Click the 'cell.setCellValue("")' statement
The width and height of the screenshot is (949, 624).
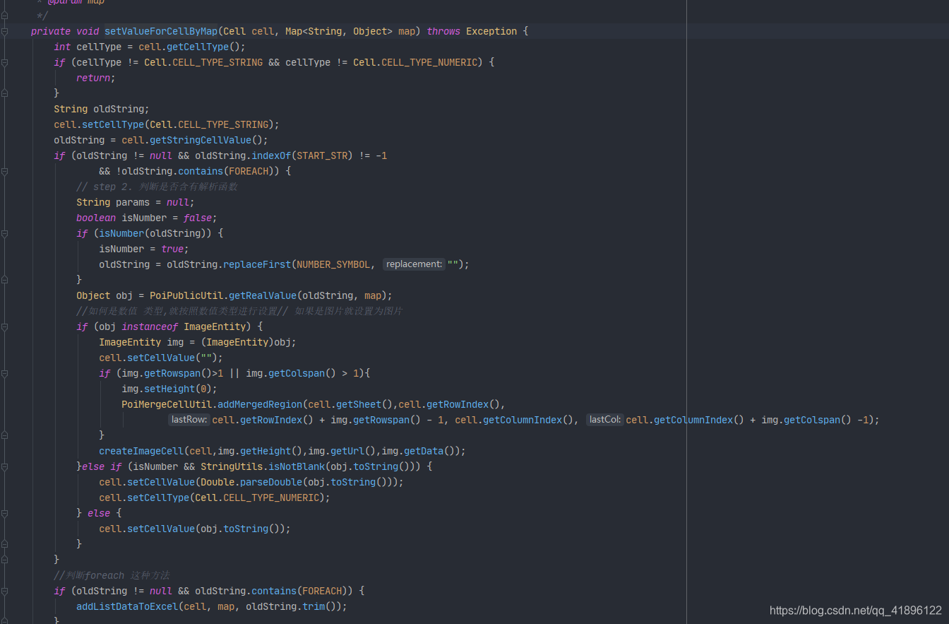(161, 358)
